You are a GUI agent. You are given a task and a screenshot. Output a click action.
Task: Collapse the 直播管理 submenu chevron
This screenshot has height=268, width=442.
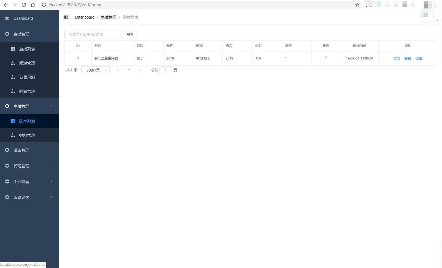pyautogui.click(x=51, y=34)
